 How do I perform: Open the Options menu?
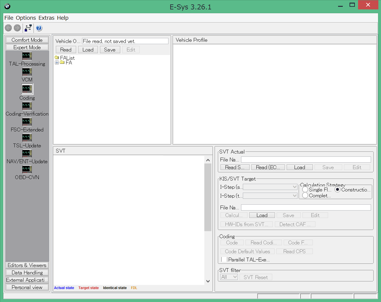pos(26,18)
